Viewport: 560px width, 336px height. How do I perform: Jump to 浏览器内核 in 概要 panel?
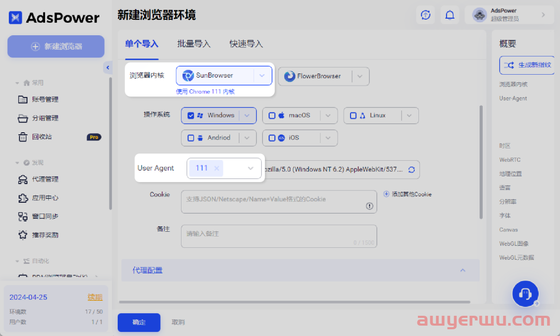(513, 85)
